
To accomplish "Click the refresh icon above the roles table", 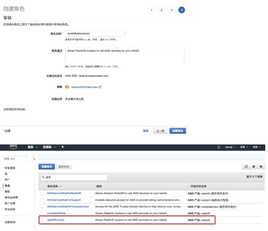I will coord(246,167).
